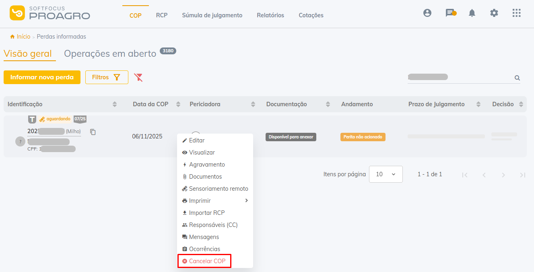Open the messages chat icon in header

450,13
